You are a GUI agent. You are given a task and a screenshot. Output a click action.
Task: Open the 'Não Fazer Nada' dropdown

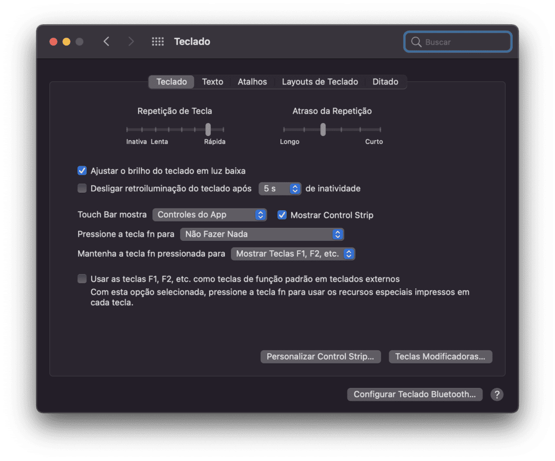click(x=262, y=234)
